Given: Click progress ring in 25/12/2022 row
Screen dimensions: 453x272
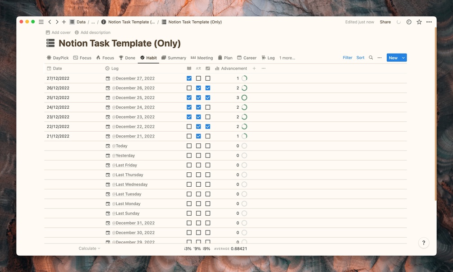Looking at the screenshot, I should [244, 98].
